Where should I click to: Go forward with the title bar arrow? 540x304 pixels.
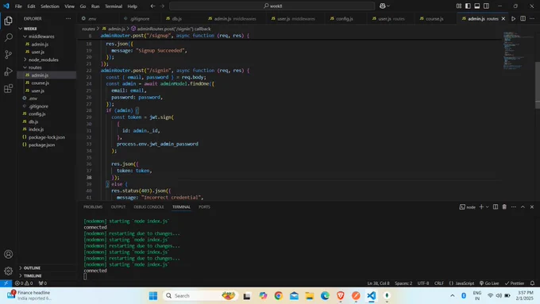[x=162, y=6]
